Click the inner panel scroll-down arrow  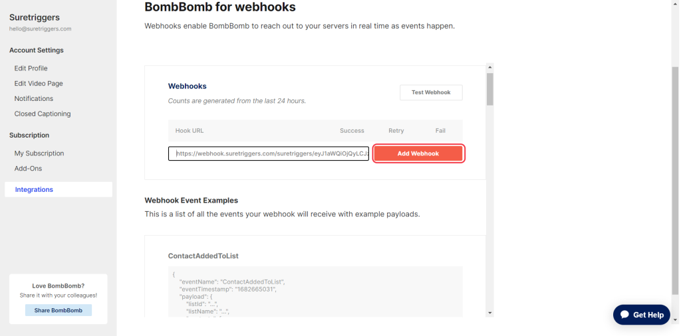tap(490, 312)
